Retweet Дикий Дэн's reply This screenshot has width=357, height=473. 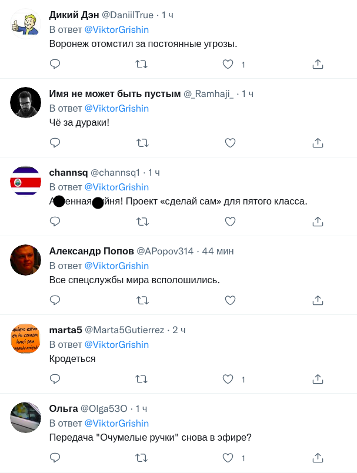tap(142, 64)
